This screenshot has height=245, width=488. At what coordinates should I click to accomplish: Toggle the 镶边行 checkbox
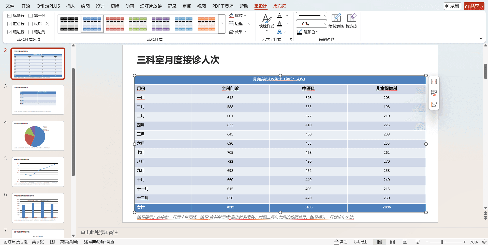point(9,32)
